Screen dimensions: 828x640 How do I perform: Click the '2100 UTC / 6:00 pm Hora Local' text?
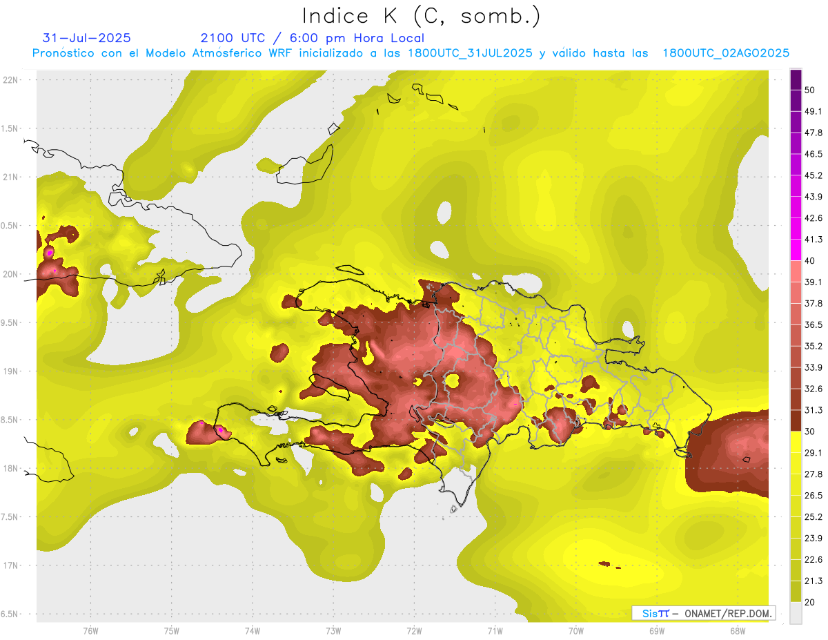[313, 38]
